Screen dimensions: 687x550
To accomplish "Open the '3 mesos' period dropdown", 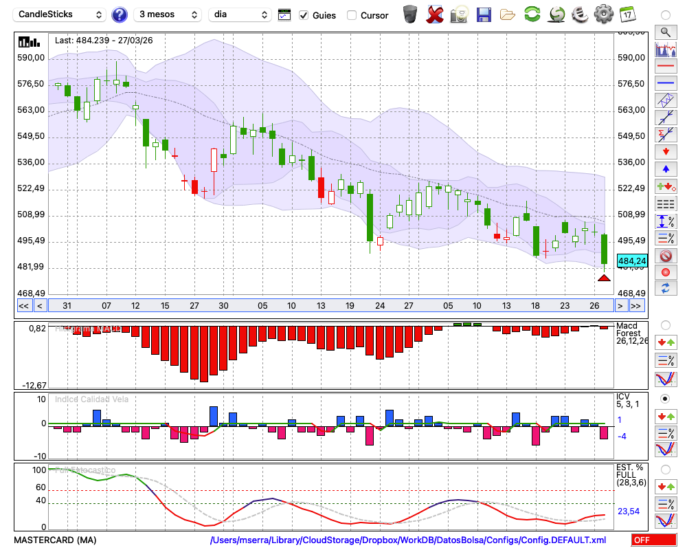I will pyautogui.click(x=168, y=14).
